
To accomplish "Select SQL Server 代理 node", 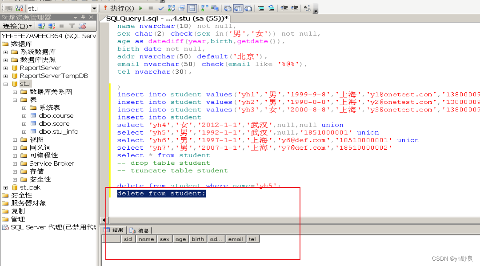I will pyautogui.click(x=53, y=227).
